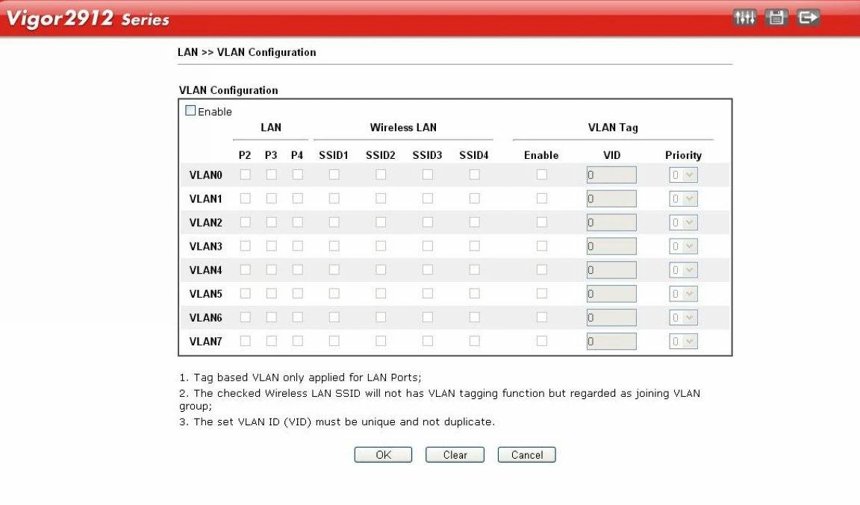
Task: Select the VID field for VLAN6
Action: (611, 317)
